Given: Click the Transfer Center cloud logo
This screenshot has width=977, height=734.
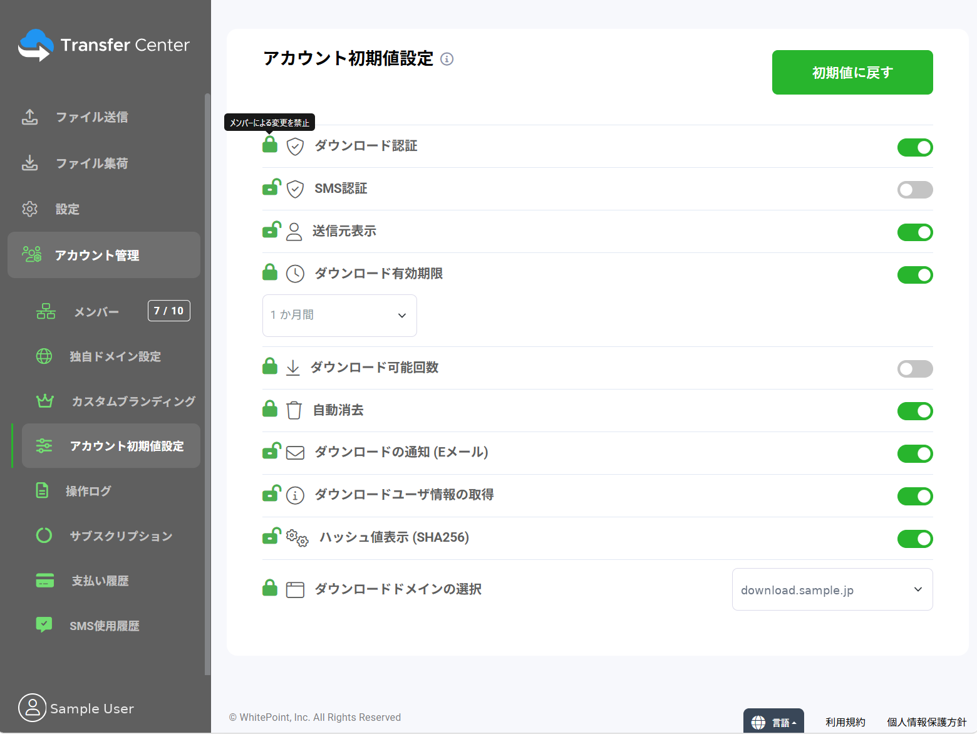Looking at the screenshot, I should click(x=36, y=45).
